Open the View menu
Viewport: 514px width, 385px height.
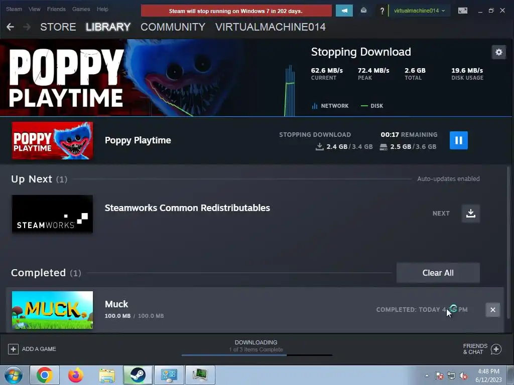click(x=35, y=9)
